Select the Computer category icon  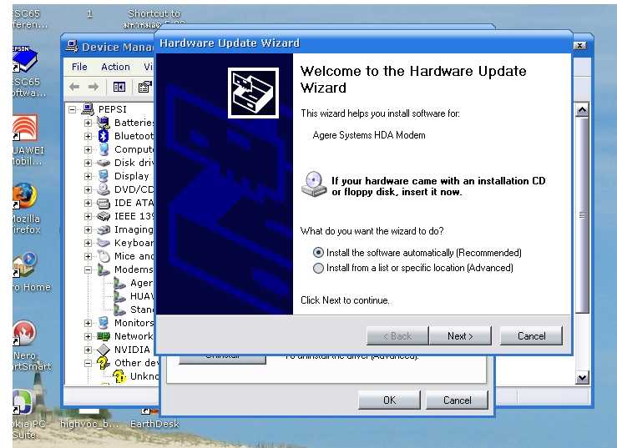(104, 149)
